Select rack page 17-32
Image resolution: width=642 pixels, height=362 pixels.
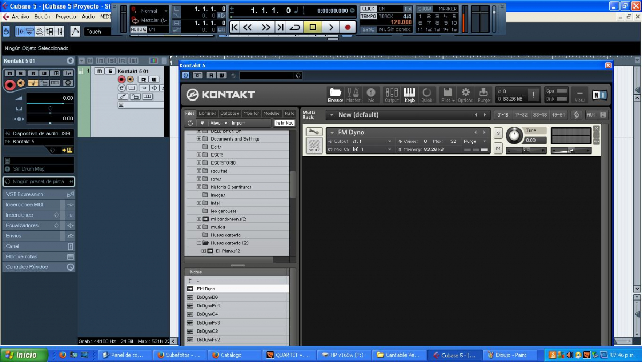click(521, 115)
